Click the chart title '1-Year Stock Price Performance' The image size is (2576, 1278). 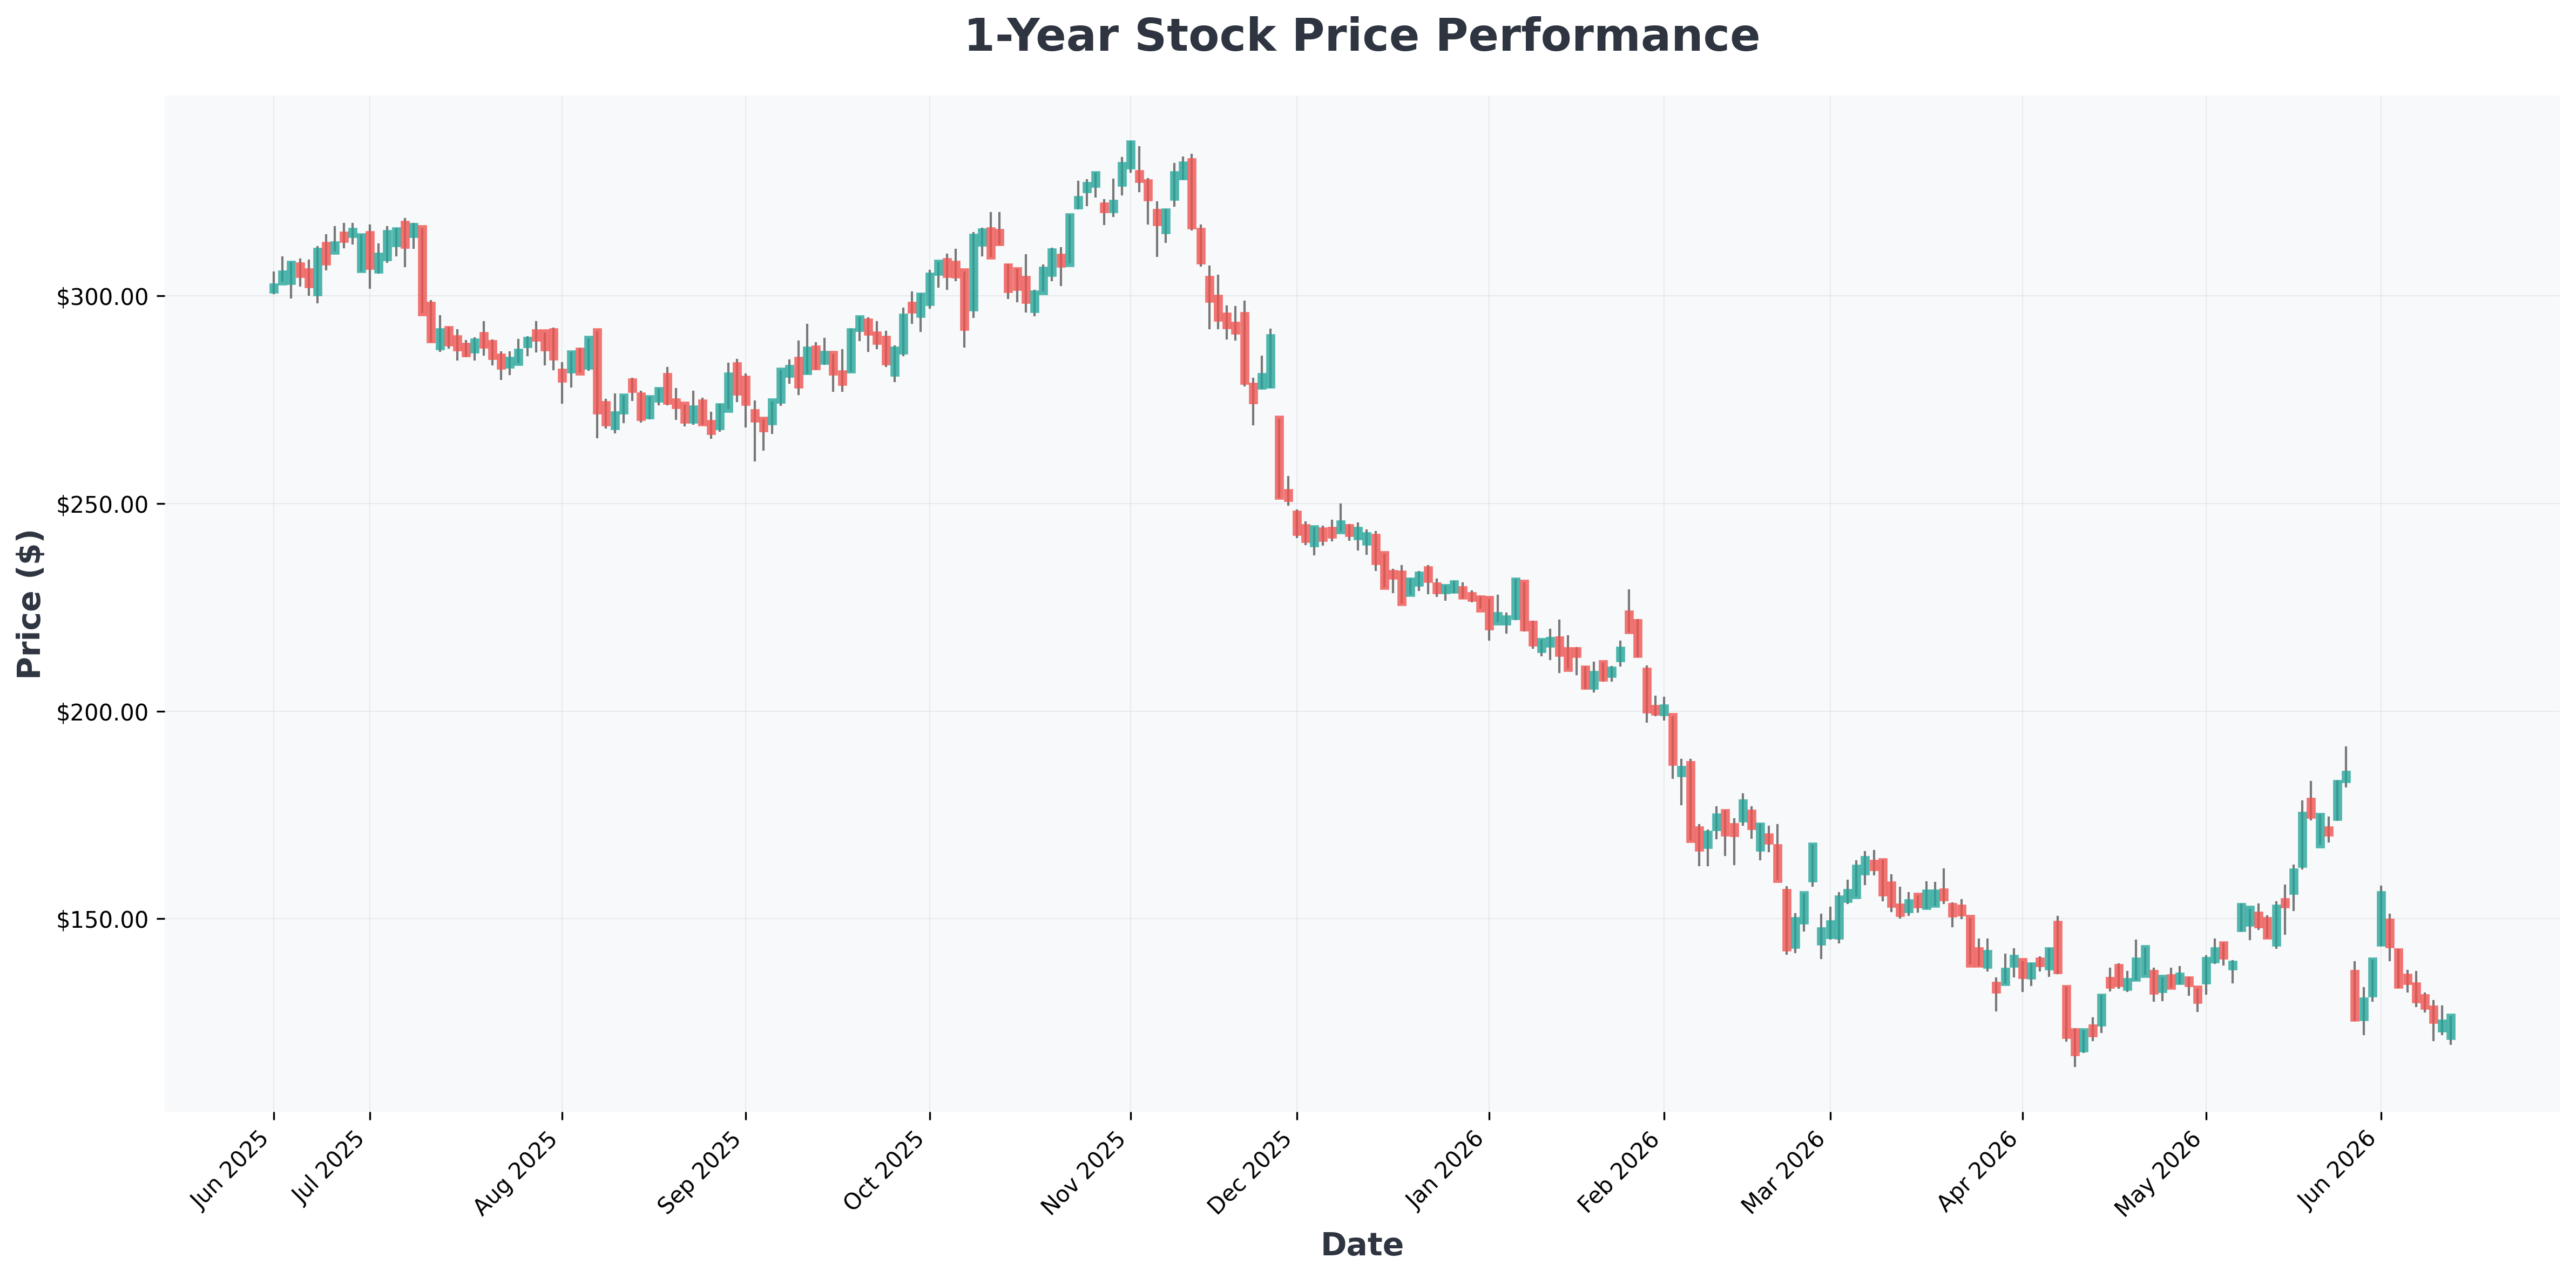pyautogui.click(x=1361, y=36)
